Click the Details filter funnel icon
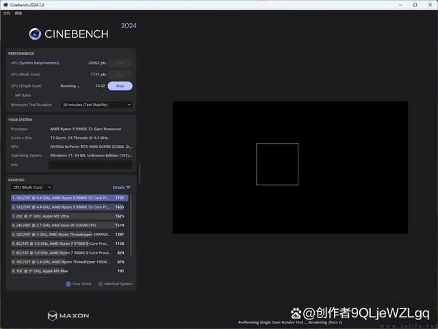 click(x=128, y=187)
